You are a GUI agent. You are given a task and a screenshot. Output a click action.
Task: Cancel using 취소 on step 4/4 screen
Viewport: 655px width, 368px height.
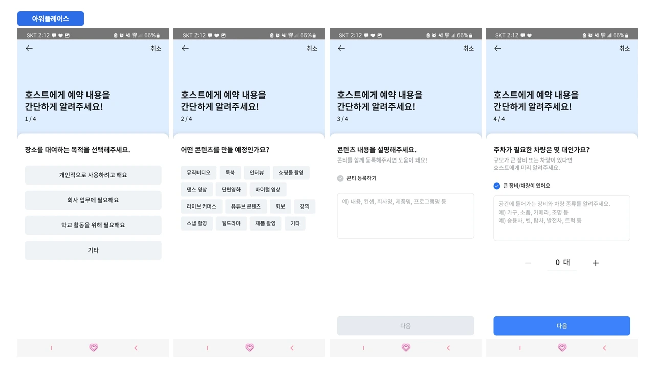click(624, 48)
